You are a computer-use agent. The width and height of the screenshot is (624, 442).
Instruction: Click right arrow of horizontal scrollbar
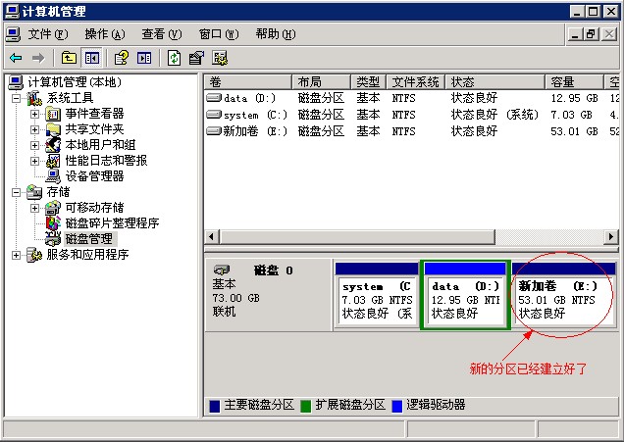click(x=611, y=238)
